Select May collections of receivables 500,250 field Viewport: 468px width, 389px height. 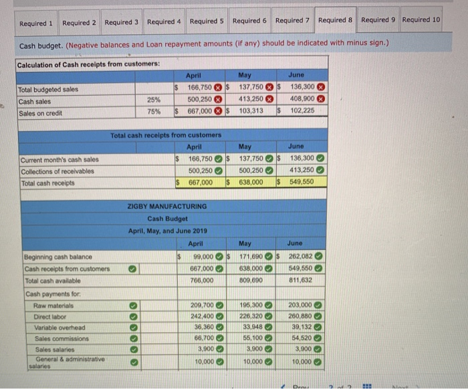(251, 171)
